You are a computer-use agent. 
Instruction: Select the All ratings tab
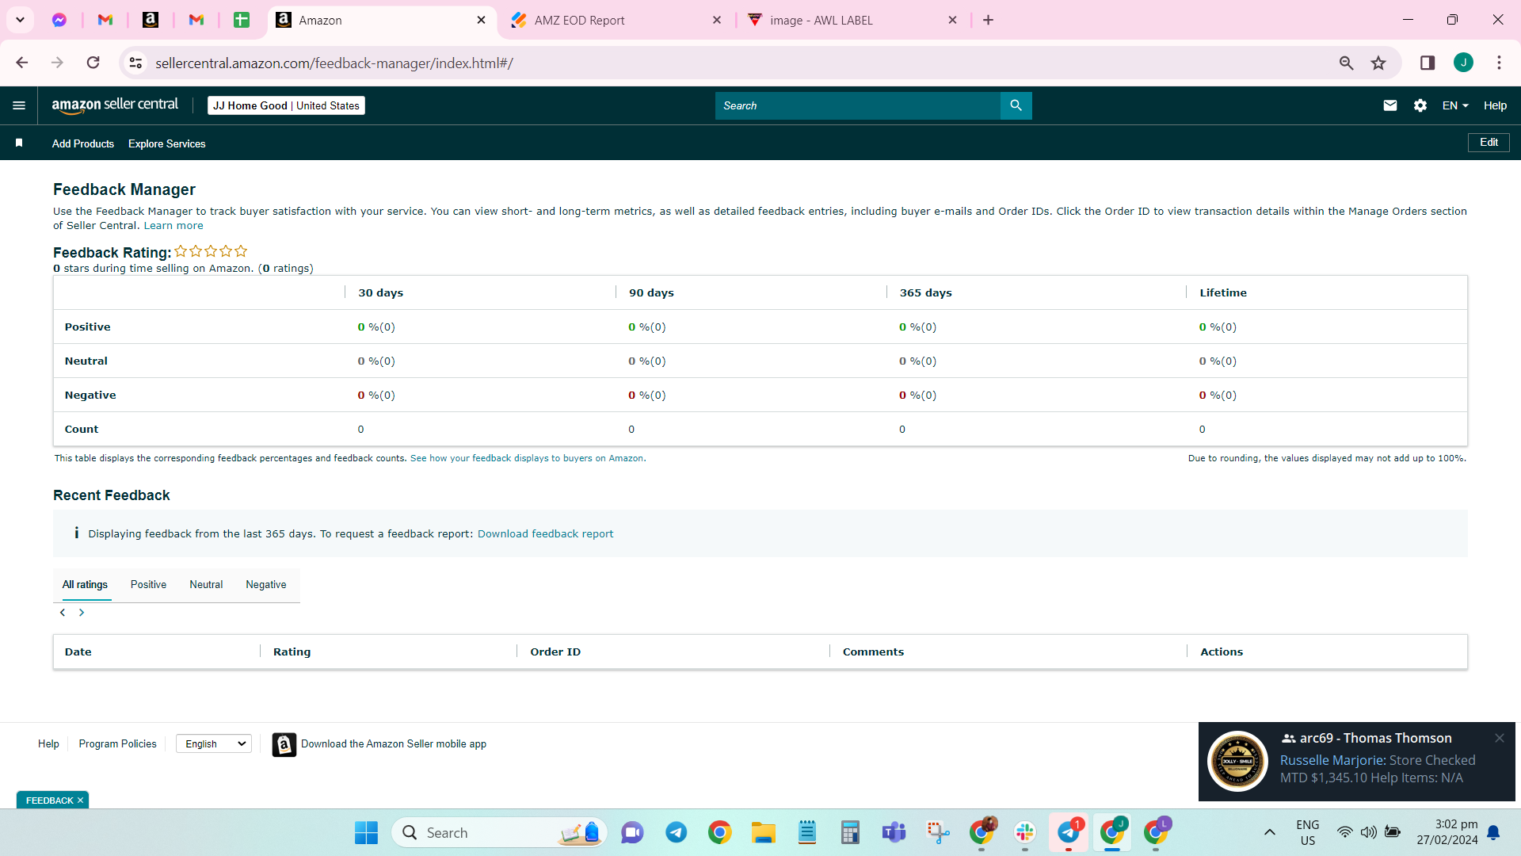point(85,585)
